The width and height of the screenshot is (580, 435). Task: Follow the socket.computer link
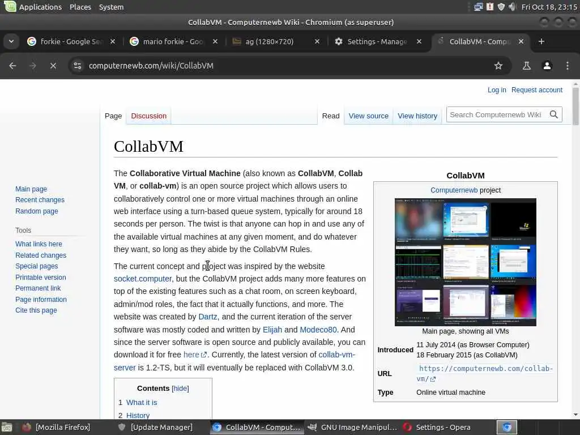(x=143, y=279)
